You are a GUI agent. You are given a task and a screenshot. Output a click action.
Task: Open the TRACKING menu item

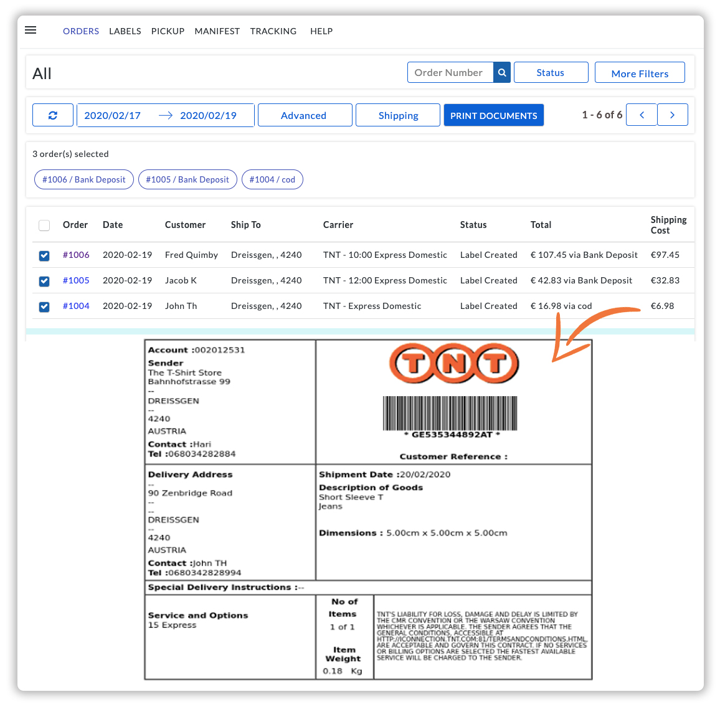pos(273,31)
